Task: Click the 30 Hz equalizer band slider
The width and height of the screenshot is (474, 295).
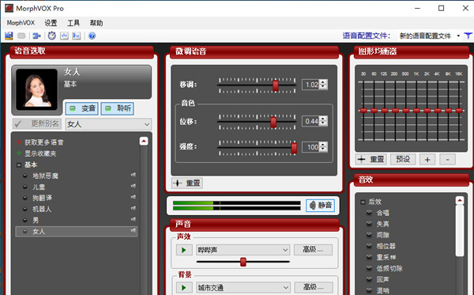Action: click(363, 111)
